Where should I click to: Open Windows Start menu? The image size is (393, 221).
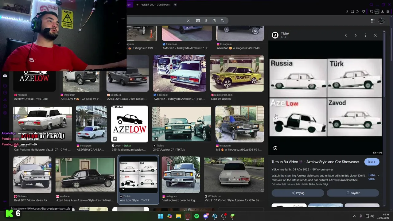point(160,216)
